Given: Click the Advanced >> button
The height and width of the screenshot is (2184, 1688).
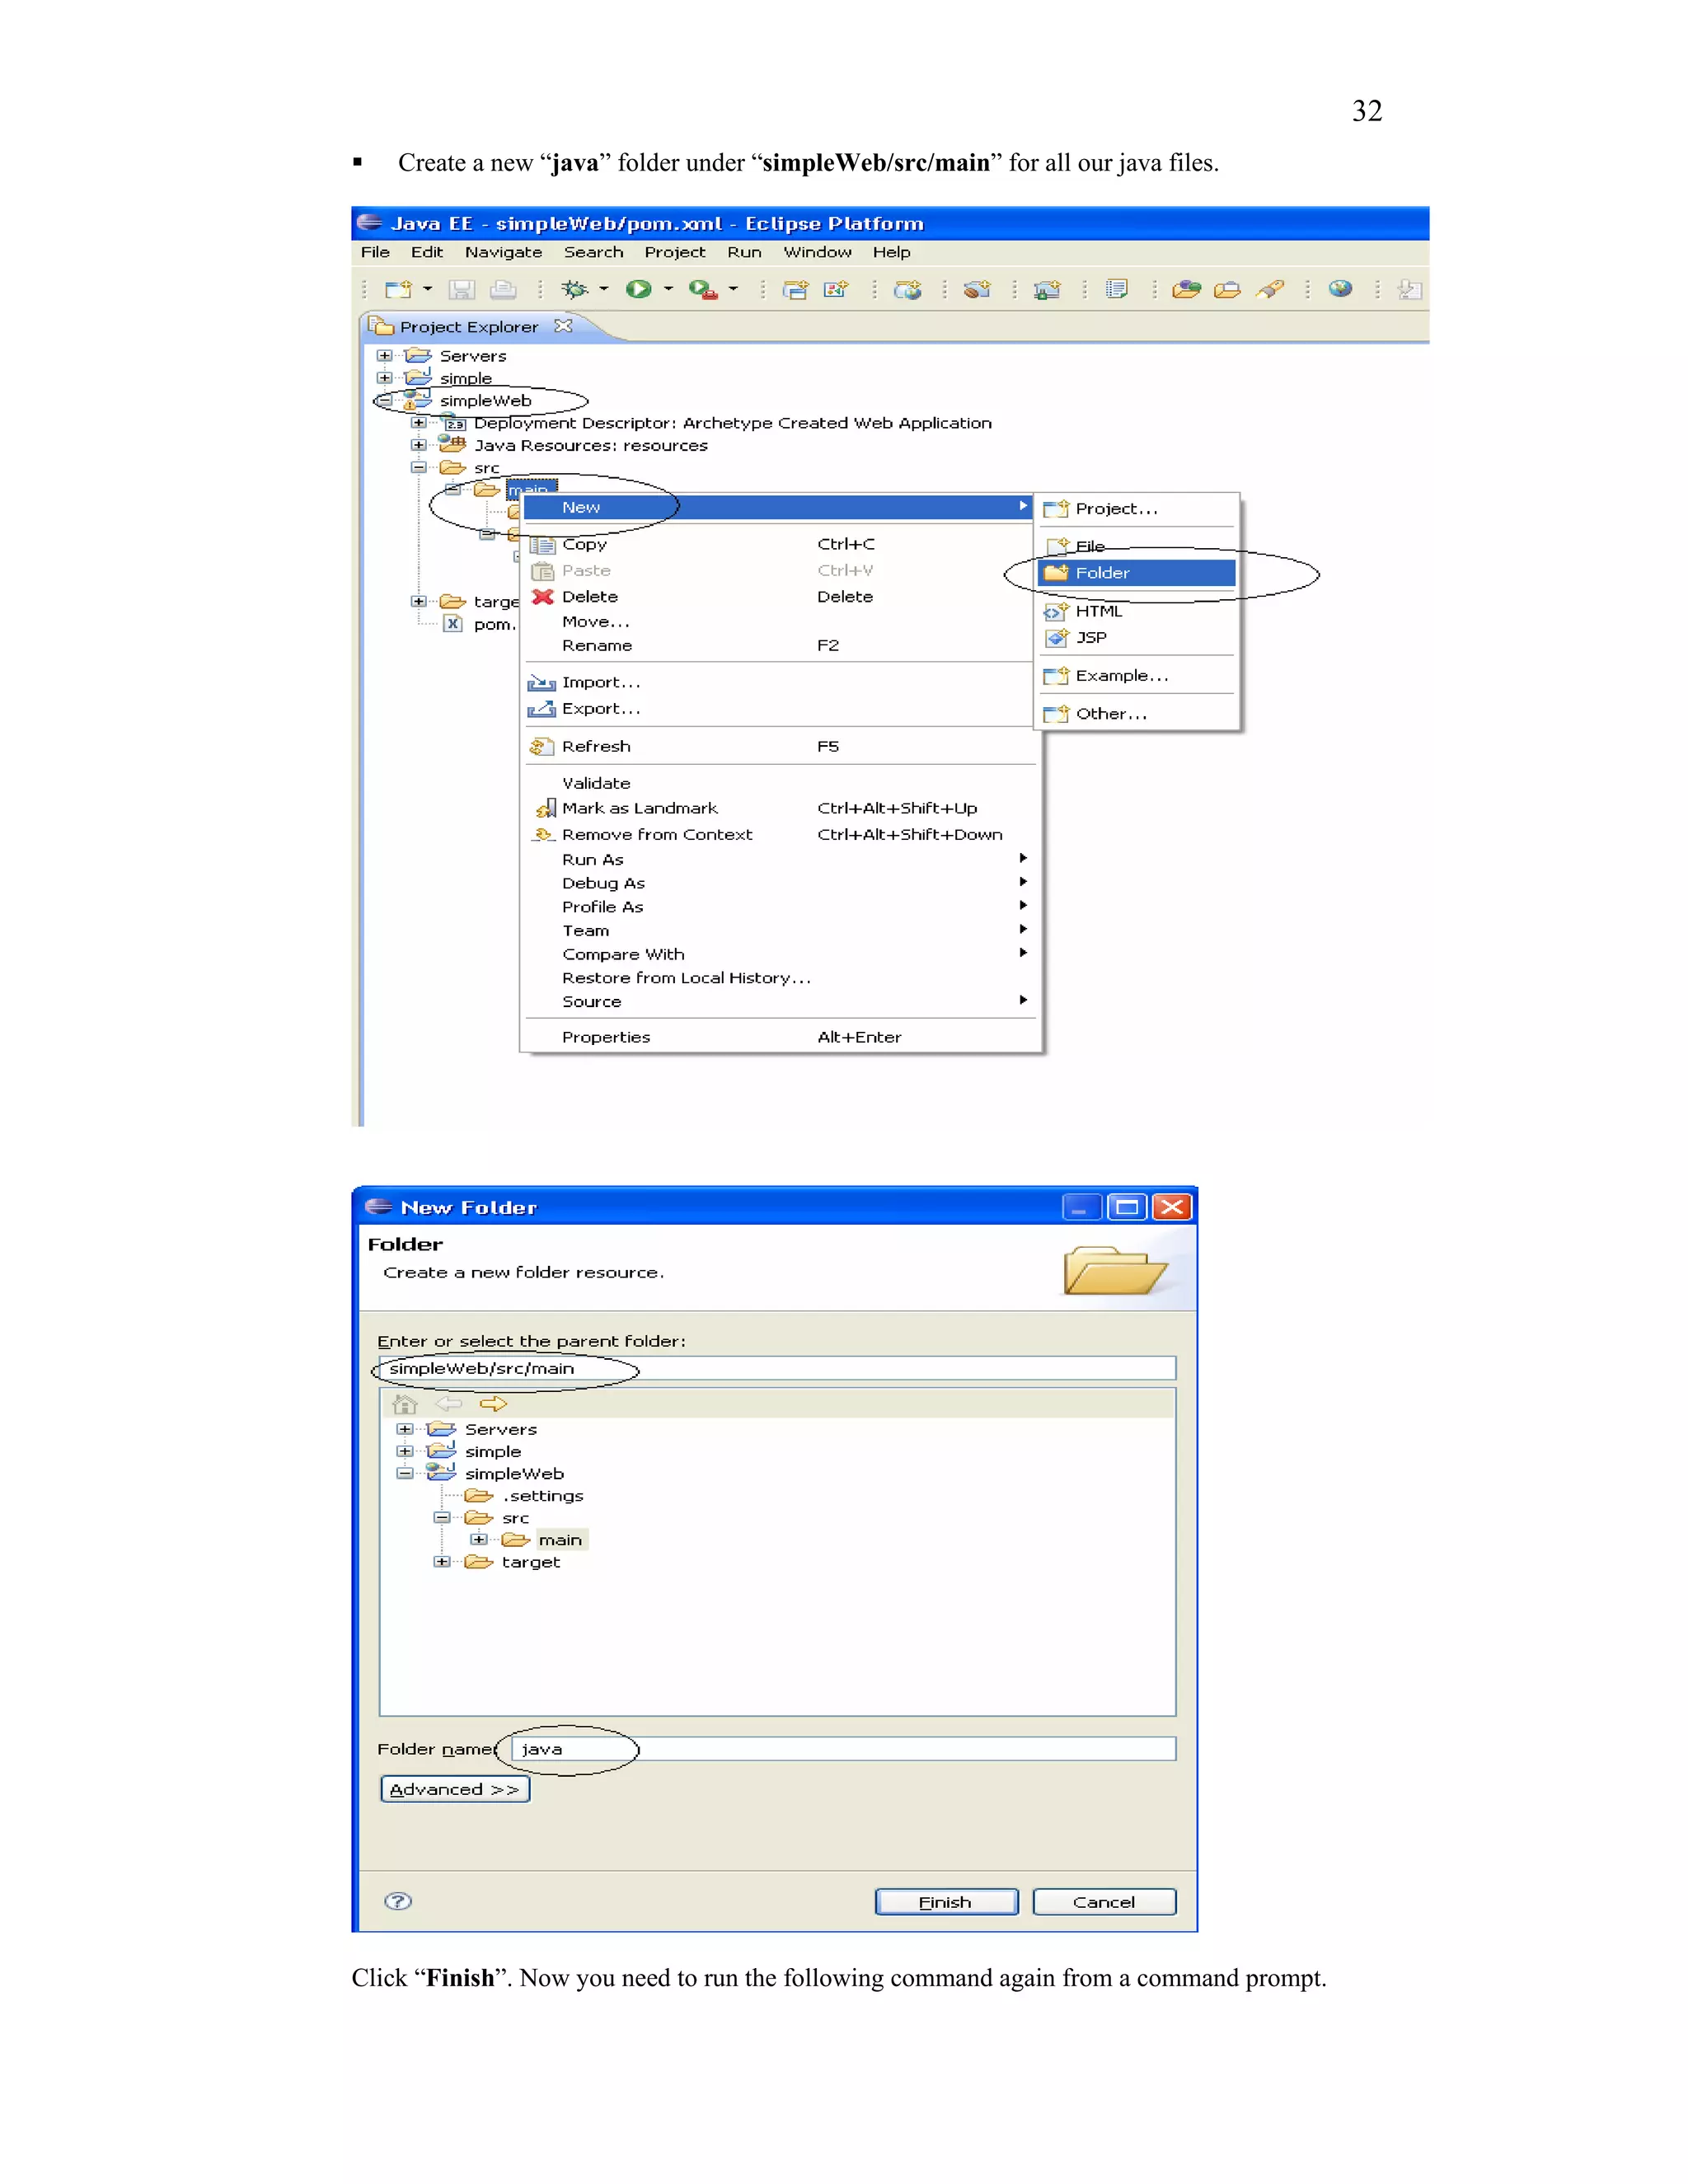Looking at the screenshot, I should [455, 1789].
